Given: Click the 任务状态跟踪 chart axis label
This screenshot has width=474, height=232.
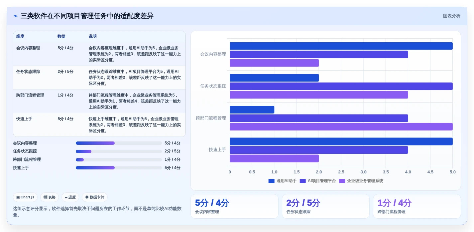Looking at the screenshot, I should click(213, 86).
